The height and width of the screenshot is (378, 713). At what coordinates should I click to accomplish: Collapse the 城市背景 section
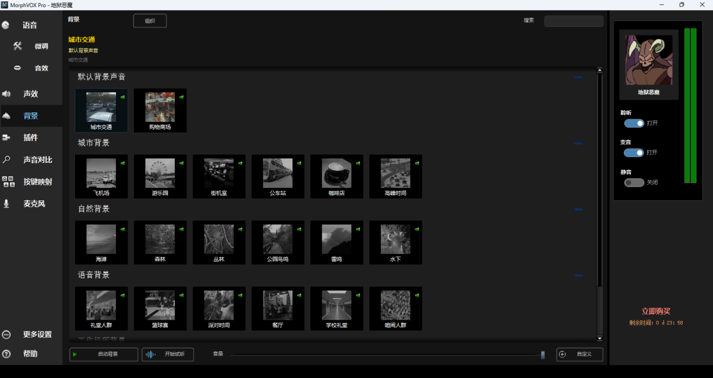578,143
